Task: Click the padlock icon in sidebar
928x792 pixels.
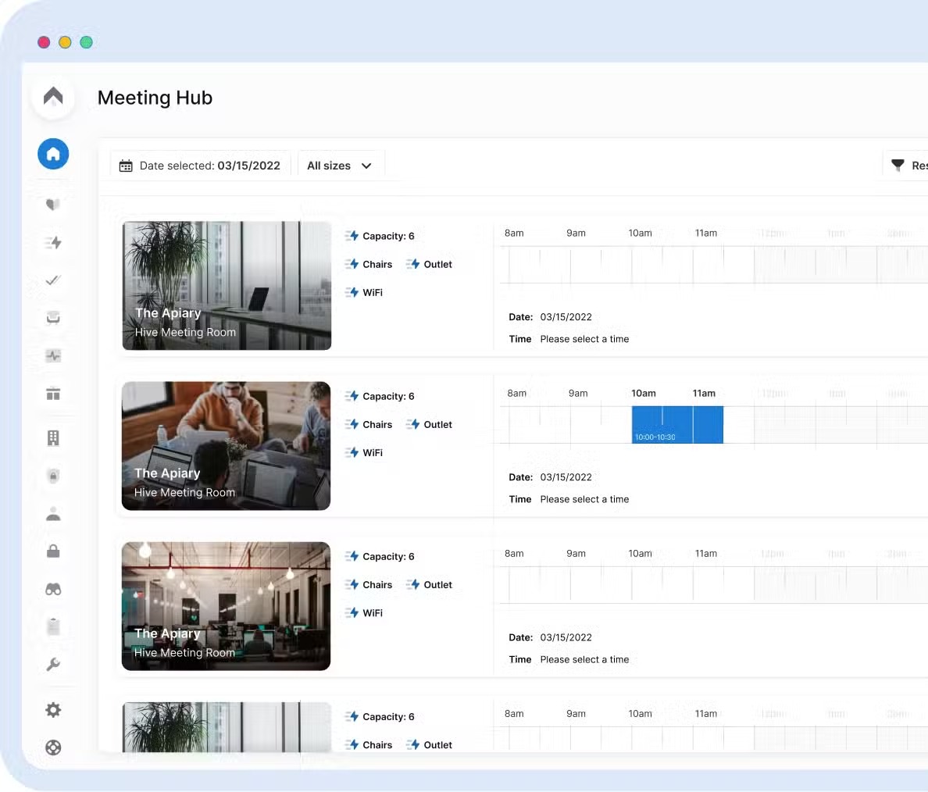Action: click(x=53, y=551)
